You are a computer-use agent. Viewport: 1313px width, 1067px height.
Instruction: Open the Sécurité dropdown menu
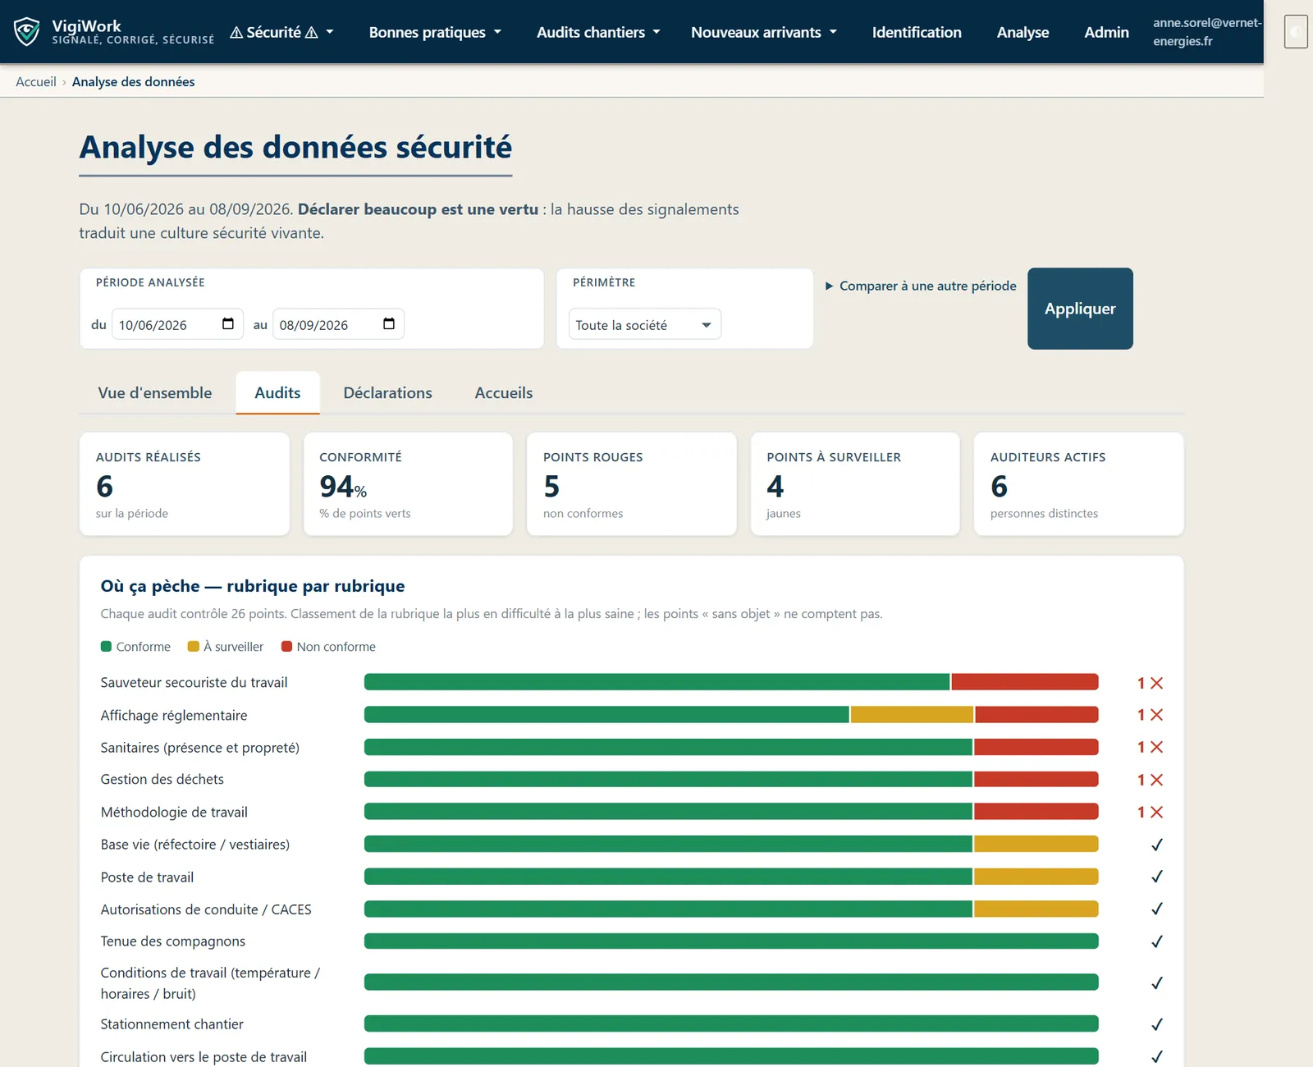(x=281, y=32)
